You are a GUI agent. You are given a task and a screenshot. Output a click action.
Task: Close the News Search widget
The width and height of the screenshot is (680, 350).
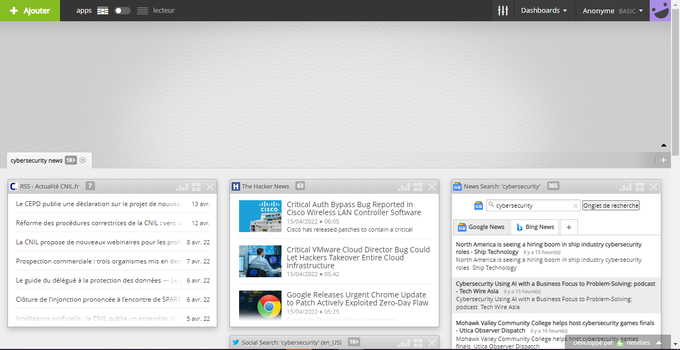tap(654, 187)
